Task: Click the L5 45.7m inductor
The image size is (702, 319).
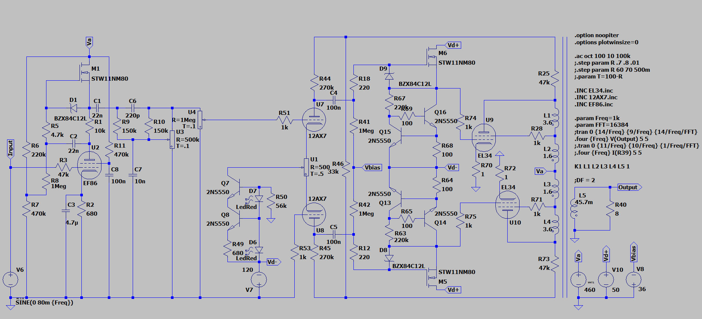Action: [x=575, y=208]
